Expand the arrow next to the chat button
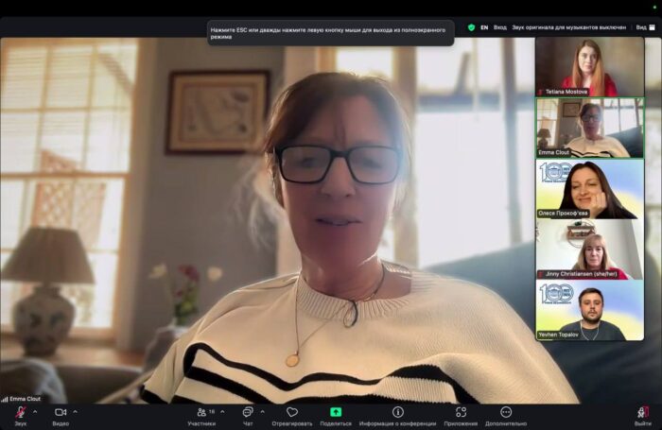This screenshot has height=430, width=662. click(262, 412)
